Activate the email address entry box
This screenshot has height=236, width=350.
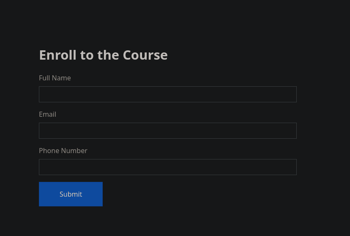pos(167,131)
